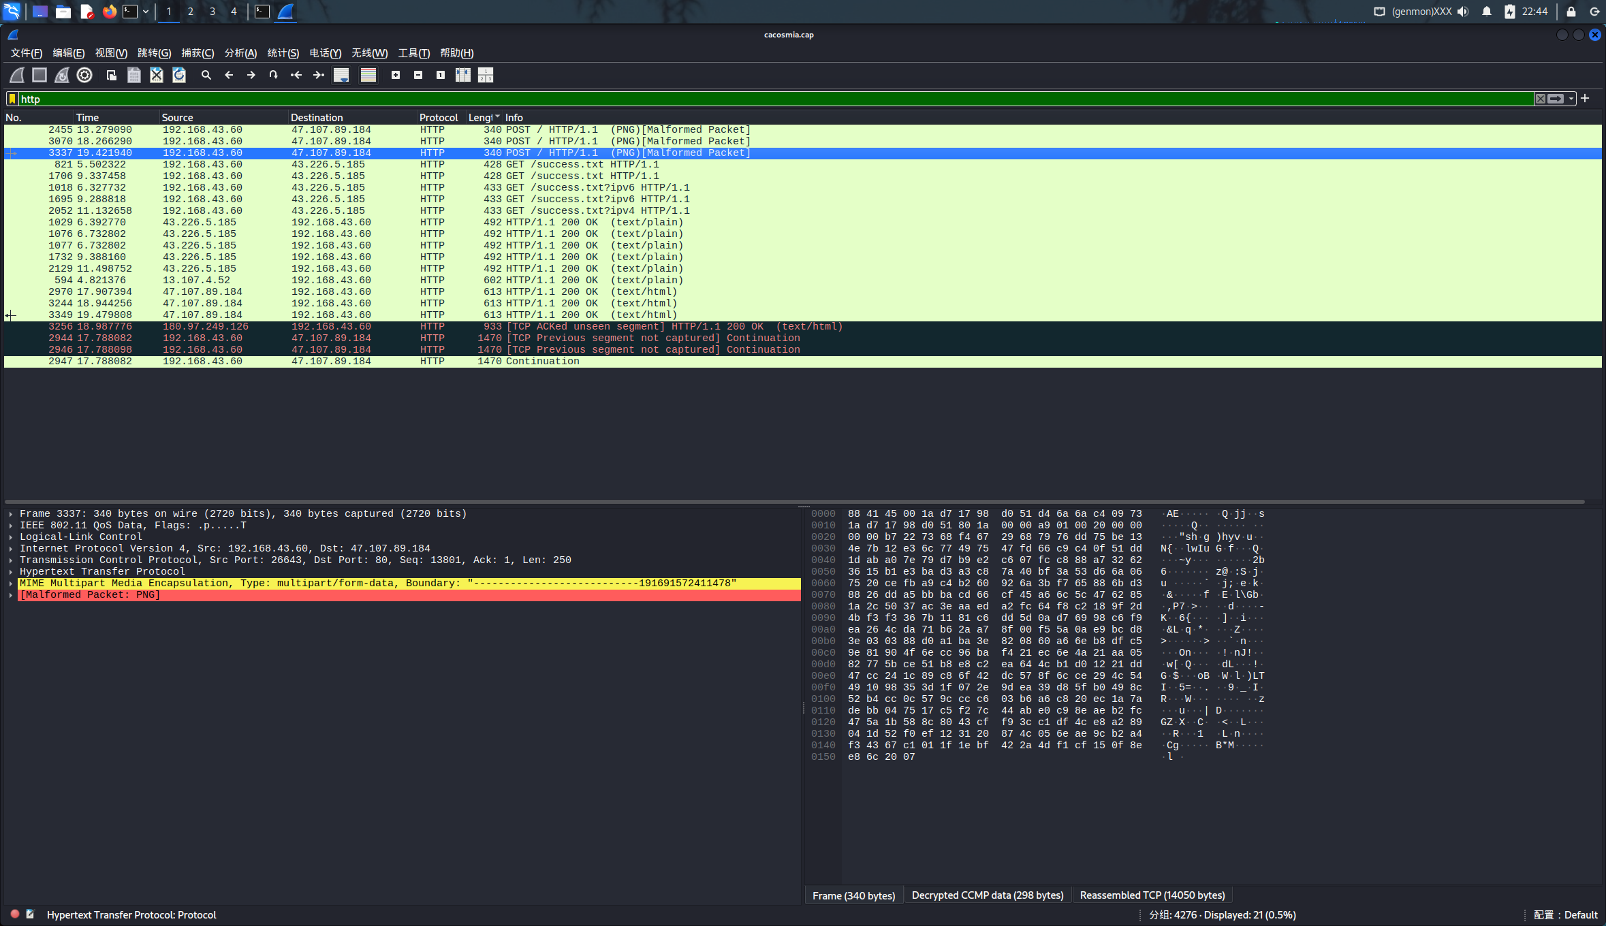This screenshot has height=926, width=1606.
Task: Open the filter history dropdown arrow
Action: click(1571, 99)
